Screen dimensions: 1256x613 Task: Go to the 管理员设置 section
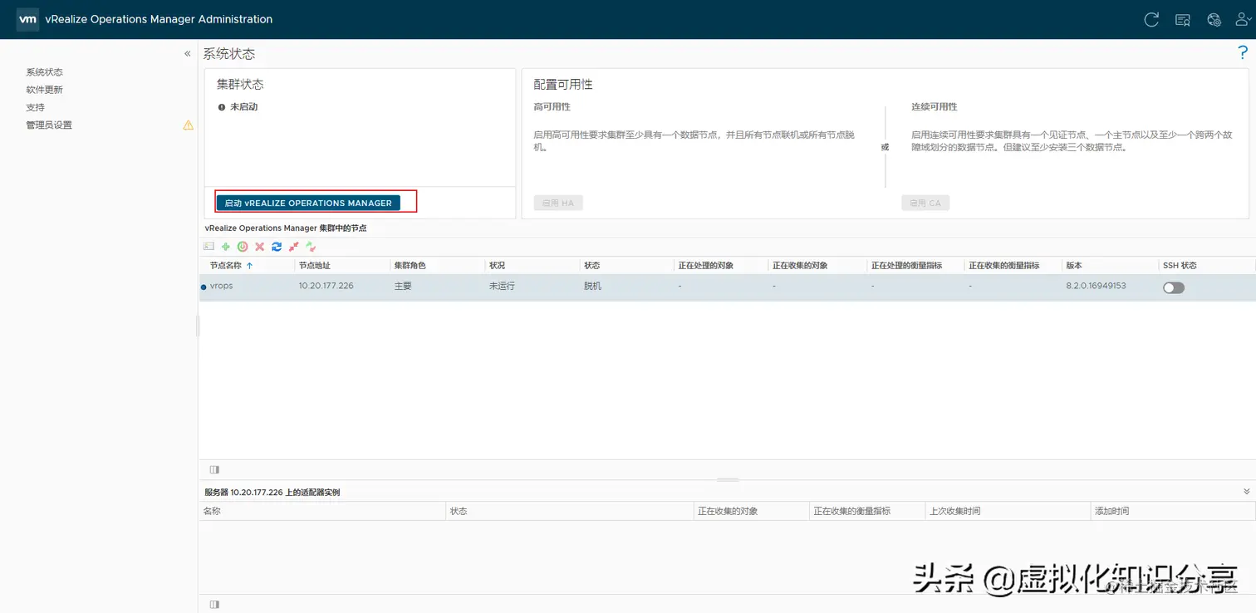point(51,124)
